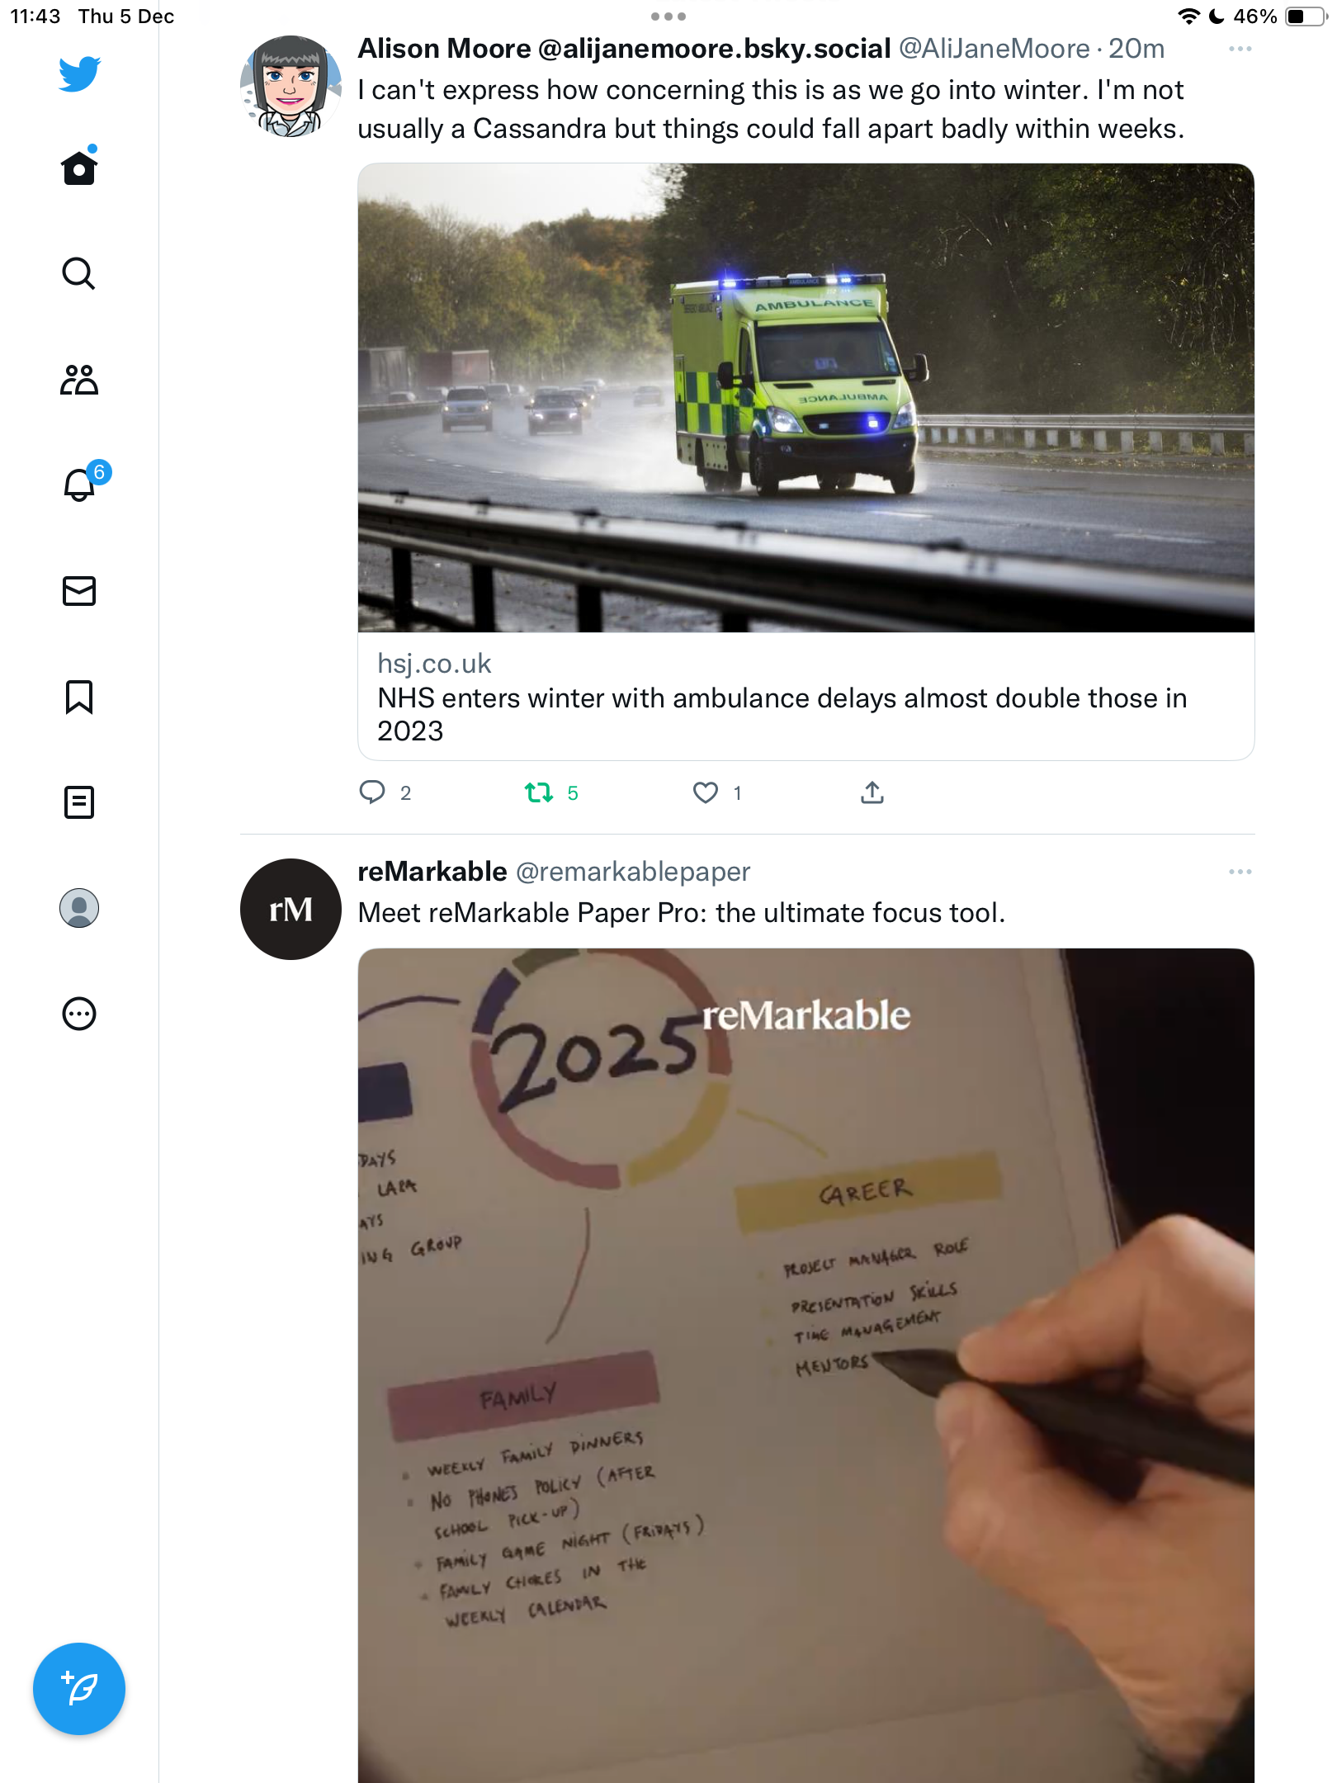Open more options on Alison Moore's tweet

1240,50
